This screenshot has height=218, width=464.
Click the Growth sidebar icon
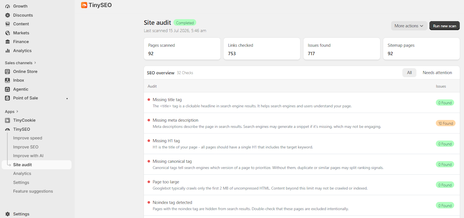[7, 6]
